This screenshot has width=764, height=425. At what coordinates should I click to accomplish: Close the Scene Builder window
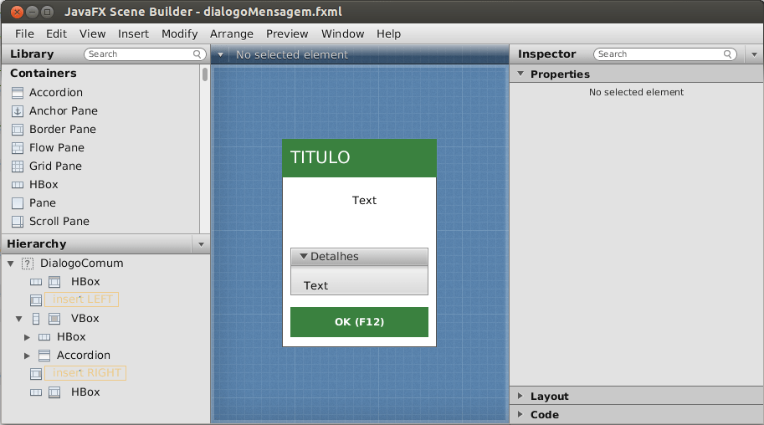coord(17,12)
